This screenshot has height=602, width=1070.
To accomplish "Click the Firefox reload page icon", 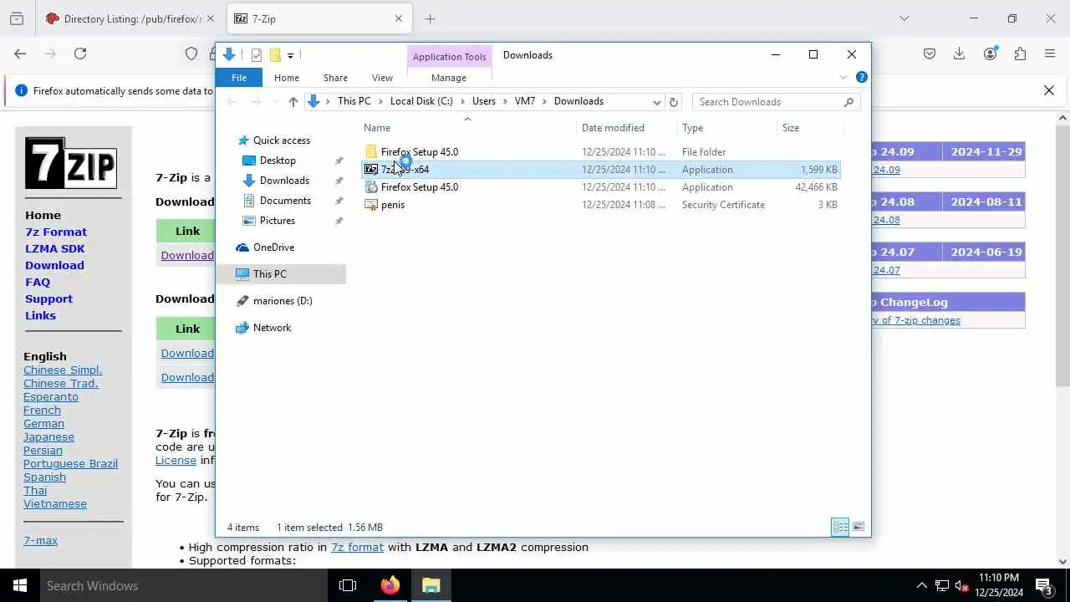I will tap(80, 54).
